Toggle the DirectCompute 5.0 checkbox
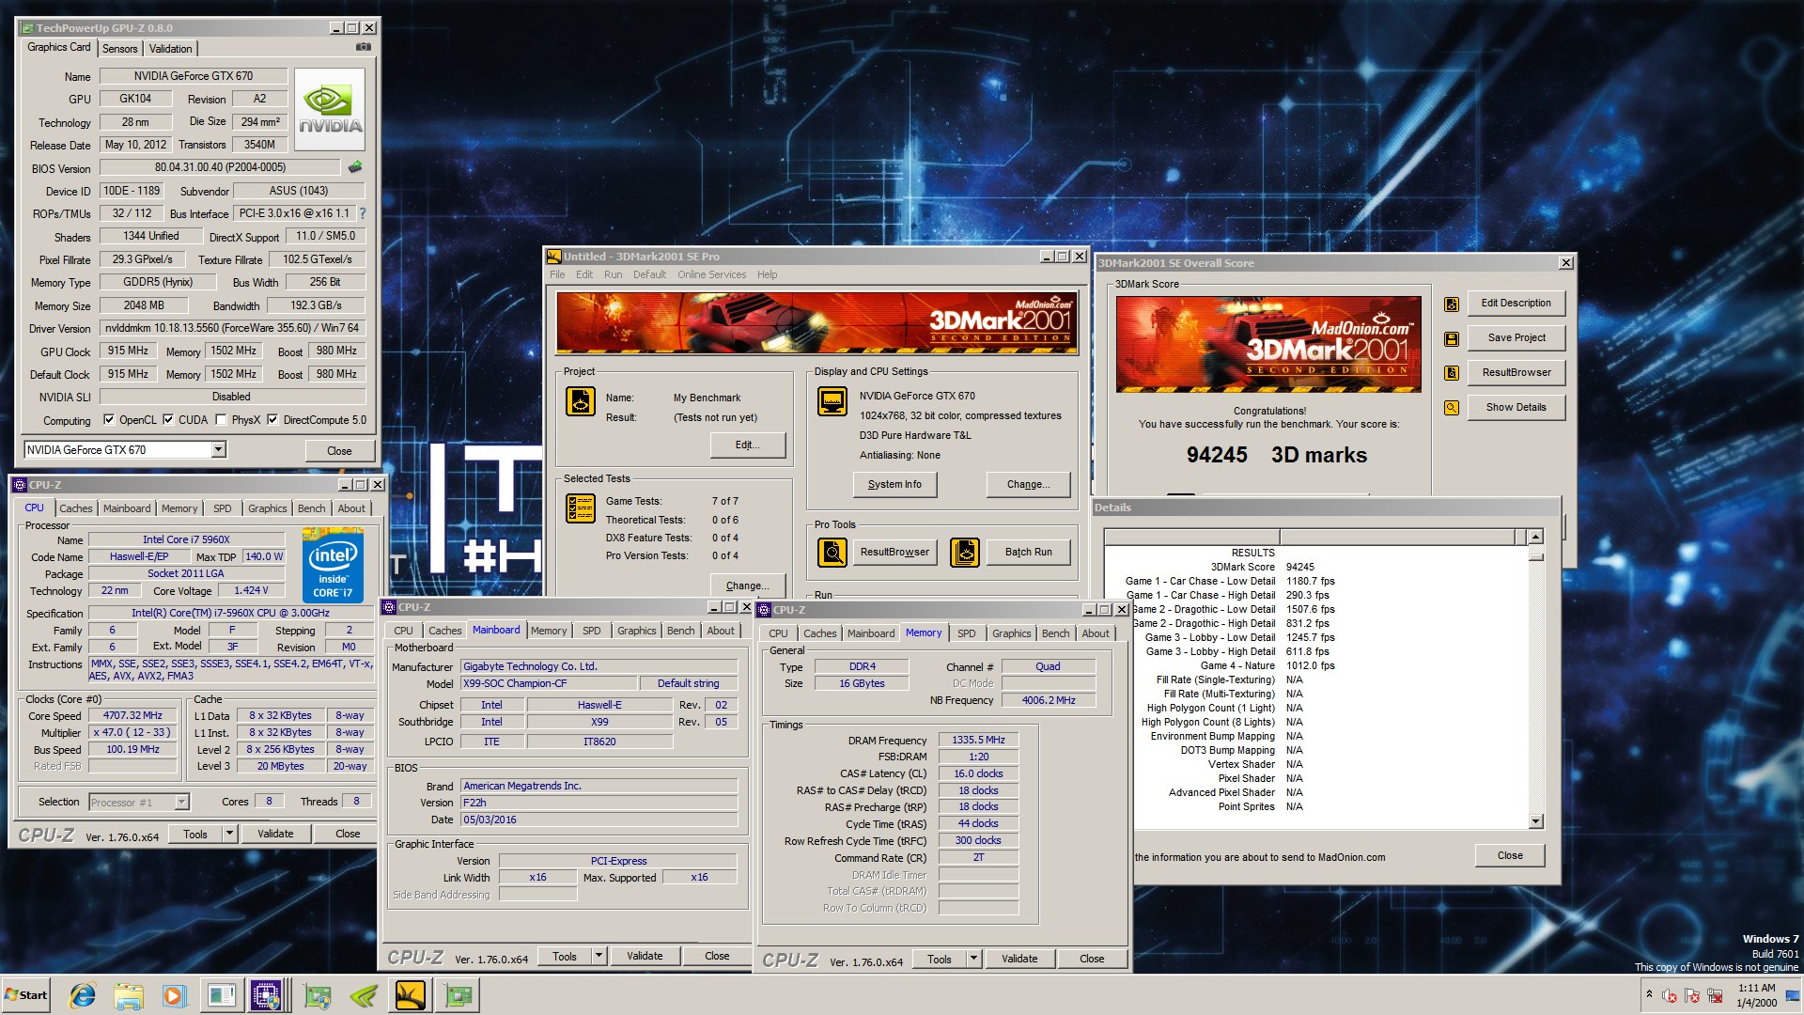1804x1015 pixels. tap(272, 420)
